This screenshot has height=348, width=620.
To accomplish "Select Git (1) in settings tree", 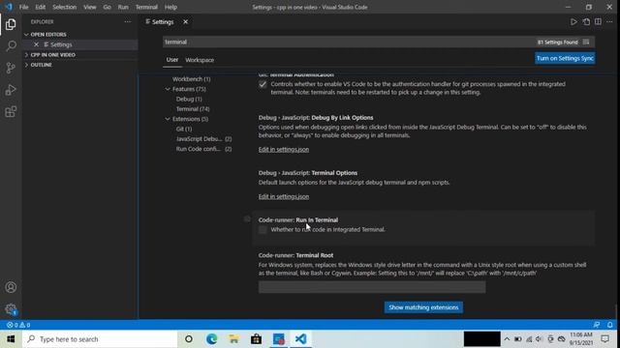I will coord(184,129).
